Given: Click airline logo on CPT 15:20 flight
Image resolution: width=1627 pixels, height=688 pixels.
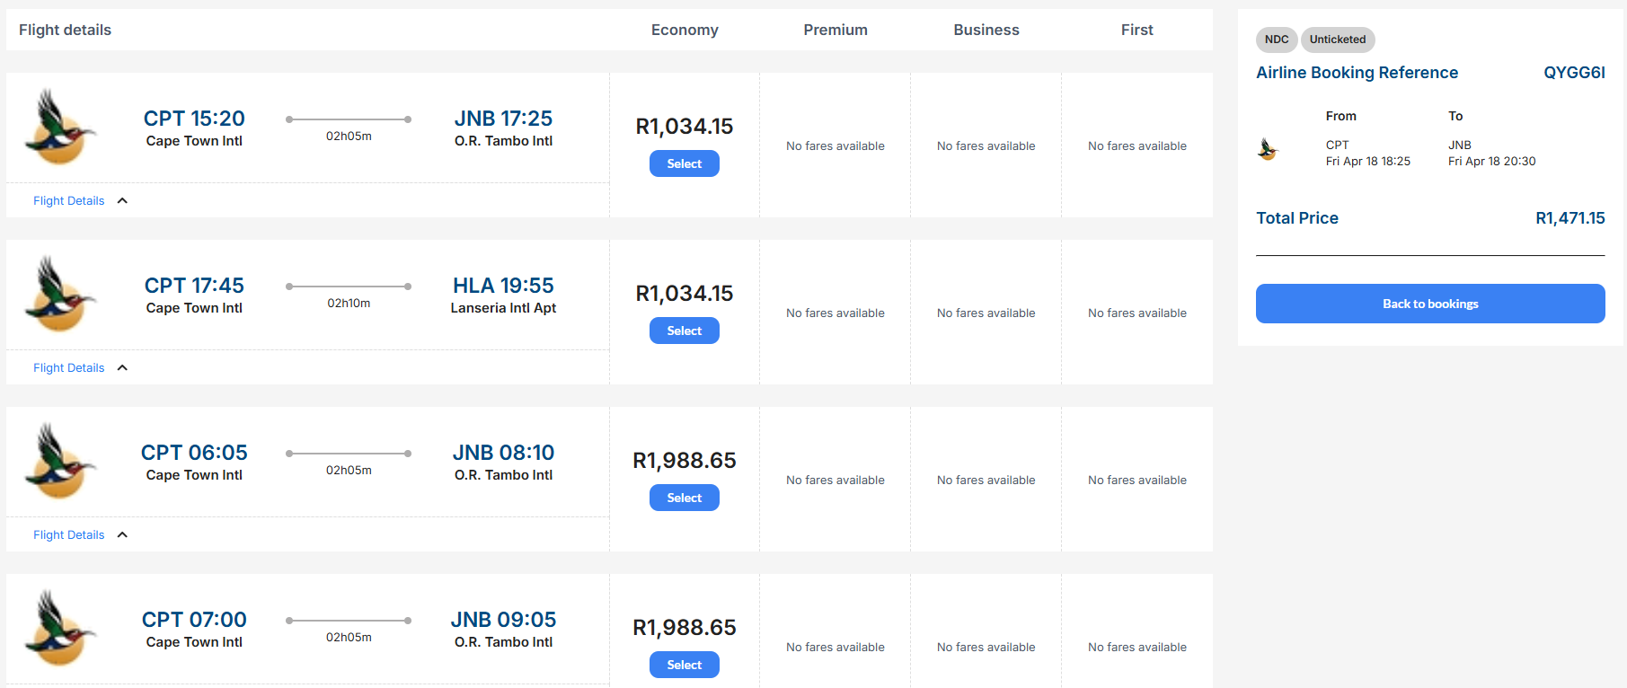Looking at the screenshot, I should [59, 128].
